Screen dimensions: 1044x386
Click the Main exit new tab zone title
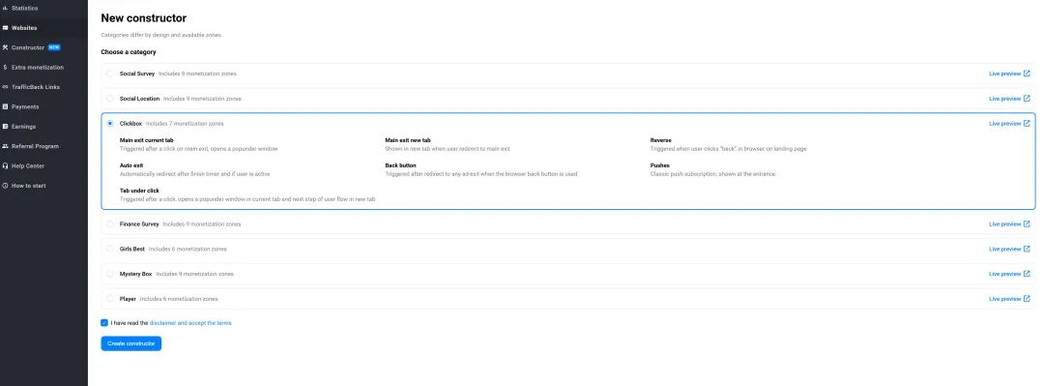click(x=408, y=140)
